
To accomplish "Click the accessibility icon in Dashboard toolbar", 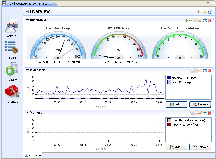I will tap(196, 20).
